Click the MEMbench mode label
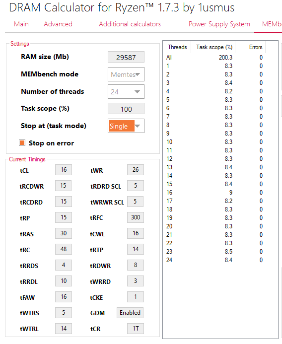Viewport: 282px width, 344px height. pyautogui.click(x=50, y=74)
